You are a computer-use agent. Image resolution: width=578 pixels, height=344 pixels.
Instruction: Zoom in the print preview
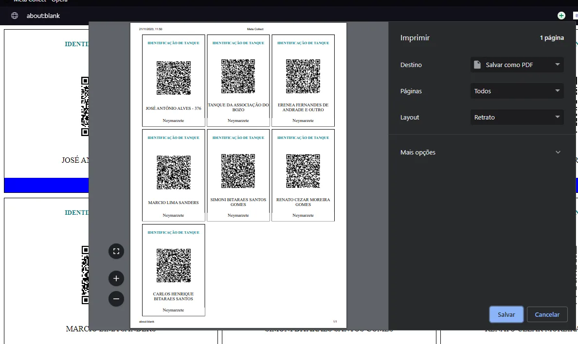click(x=116, y=278)
